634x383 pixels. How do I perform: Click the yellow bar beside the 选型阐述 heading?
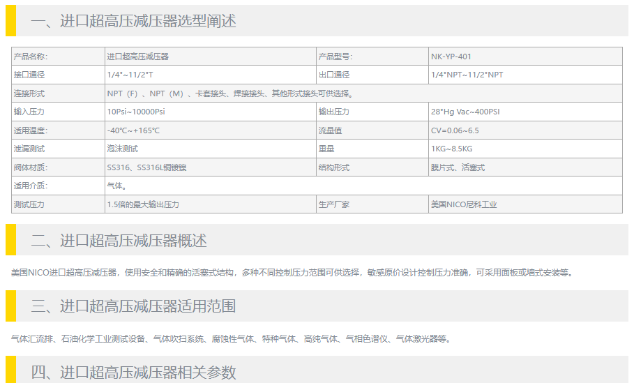click(x=10, y=21)
